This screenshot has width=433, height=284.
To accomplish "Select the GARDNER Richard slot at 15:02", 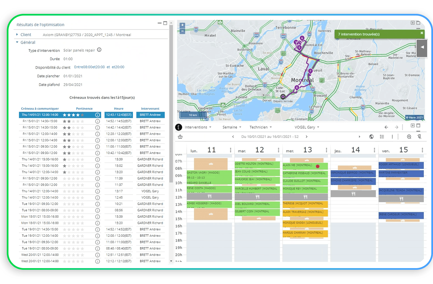I will point(92,166).
